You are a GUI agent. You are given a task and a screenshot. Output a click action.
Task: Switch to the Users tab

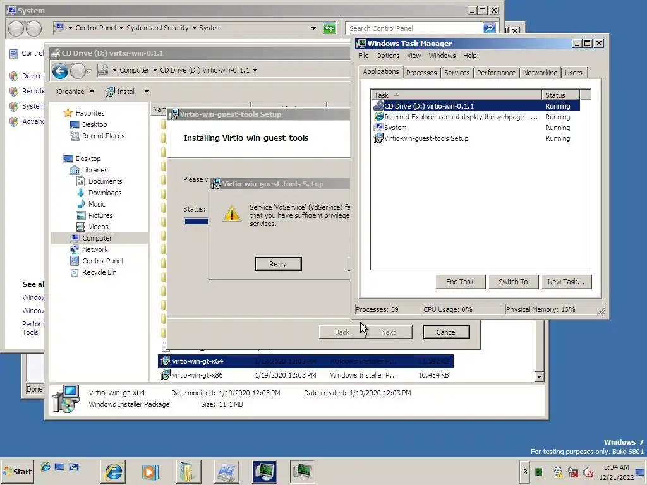(x=574, y=73)
